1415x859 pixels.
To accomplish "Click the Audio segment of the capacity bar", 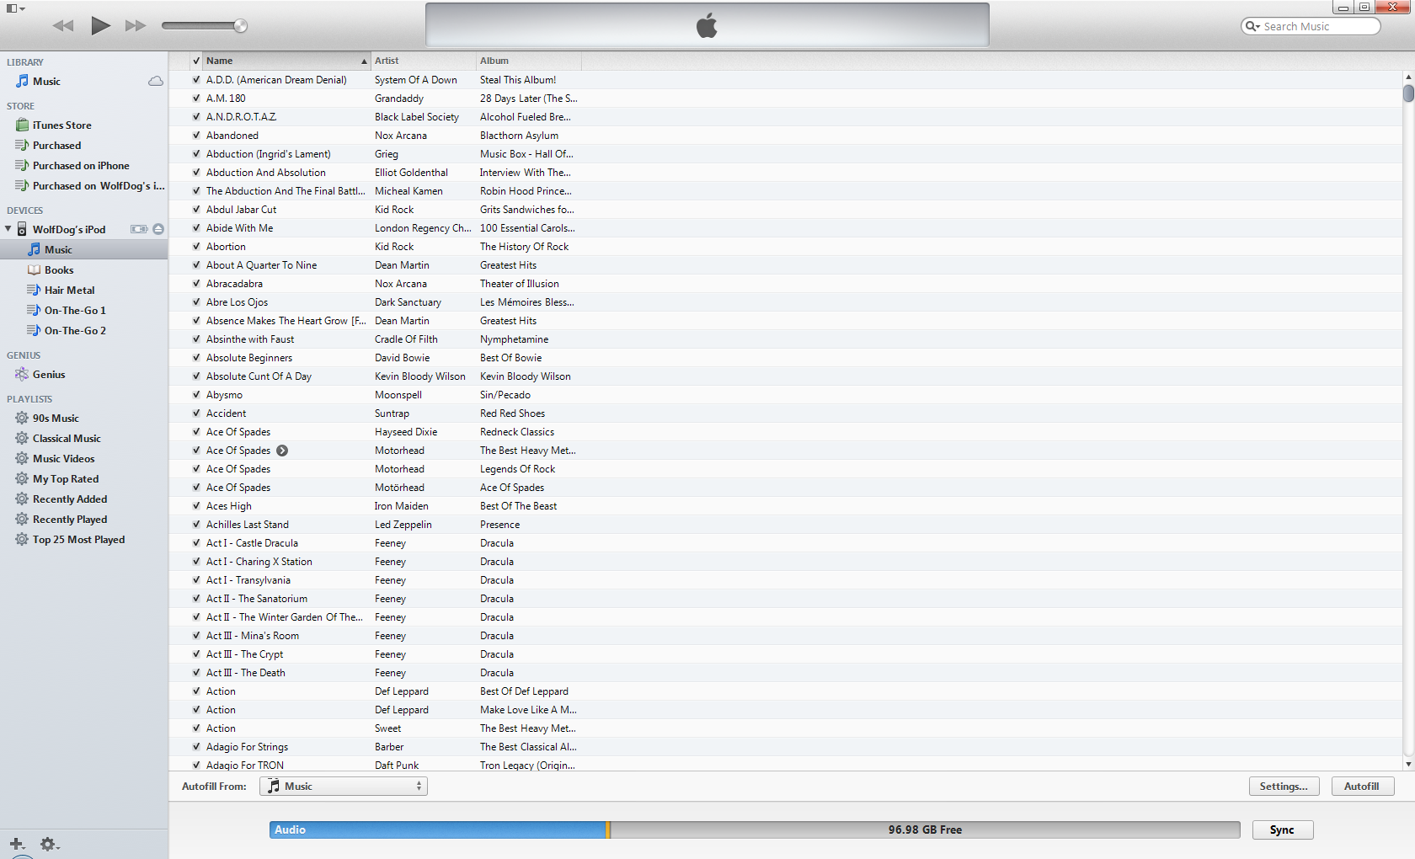I will tap(438, 830).
